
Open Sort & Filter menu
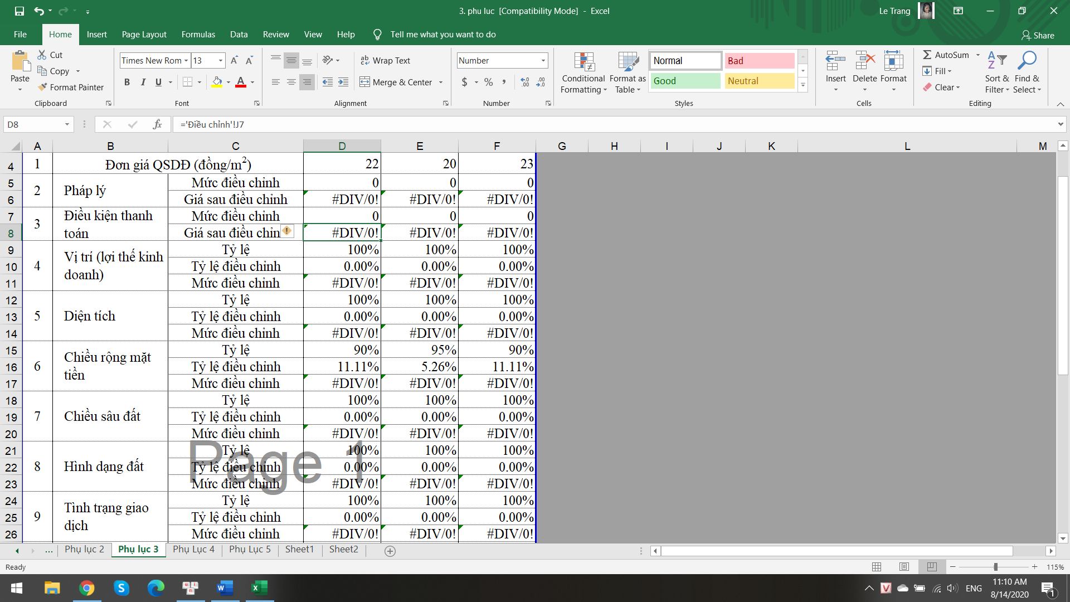click(997, 72)
